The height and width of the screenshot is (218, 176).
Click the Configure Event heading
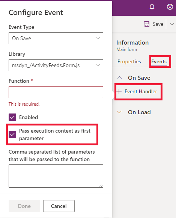pos(36,13)
